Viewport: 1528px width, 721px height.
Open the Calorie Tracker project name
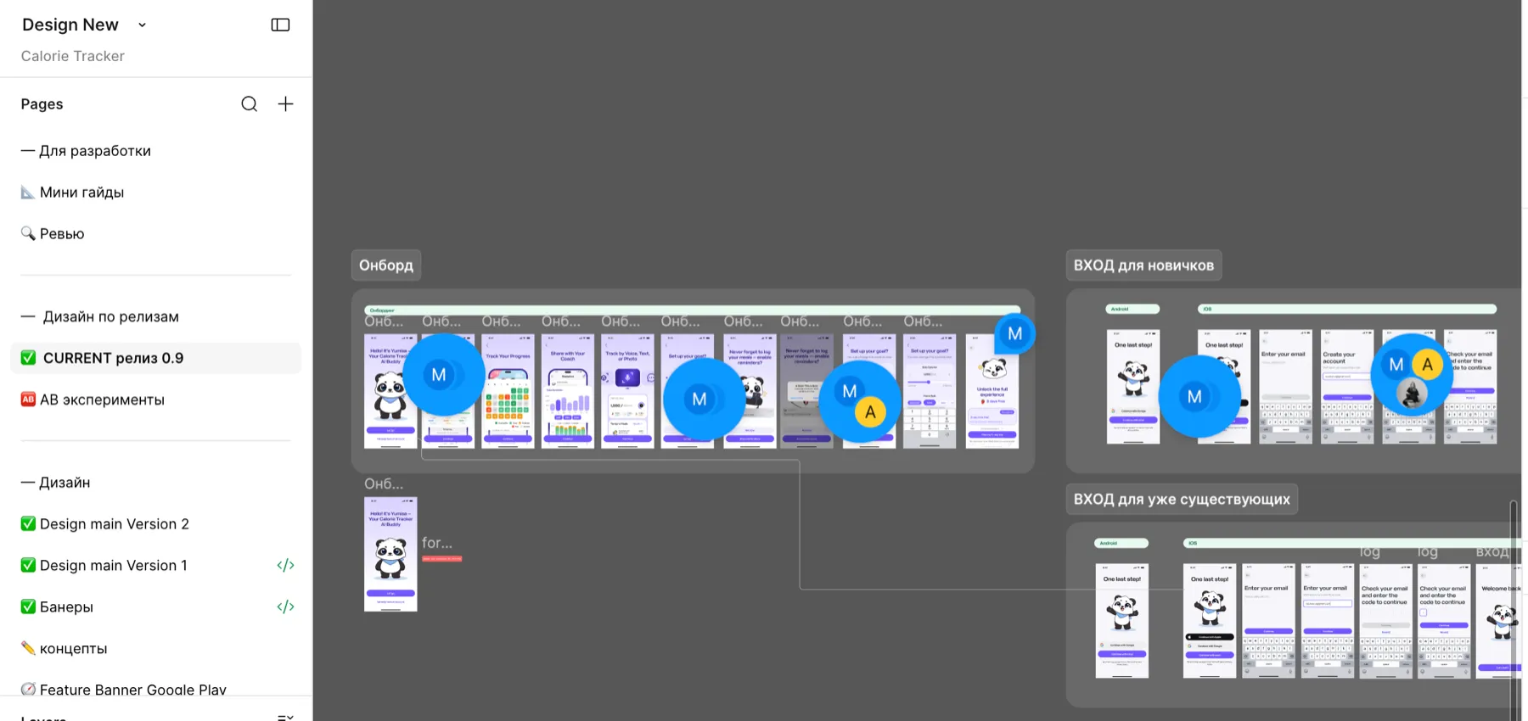(73, 56)
